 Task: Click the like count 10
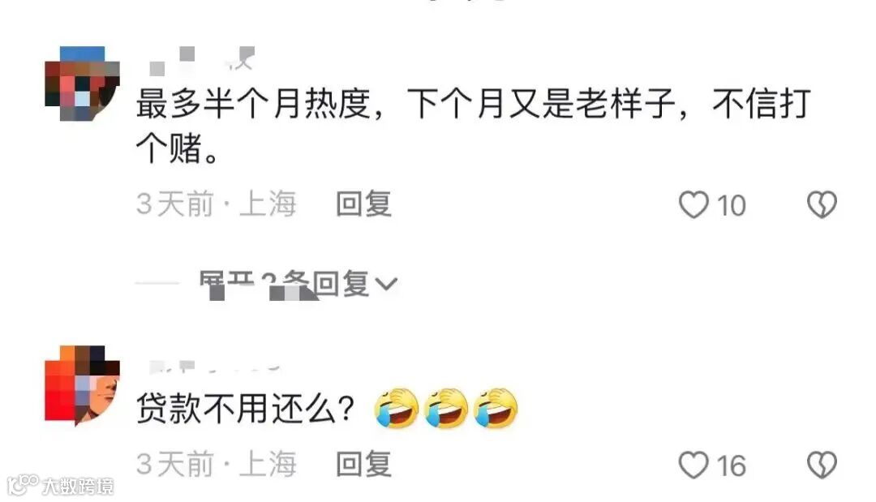[732, 205]
